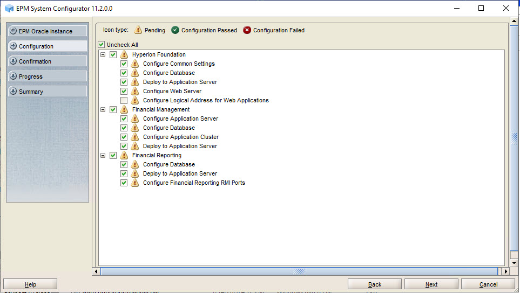Click the Hyperion Foundation pending warning icon
The height and width of the screenshot is (293, 520).
click(x=124, y=54)
